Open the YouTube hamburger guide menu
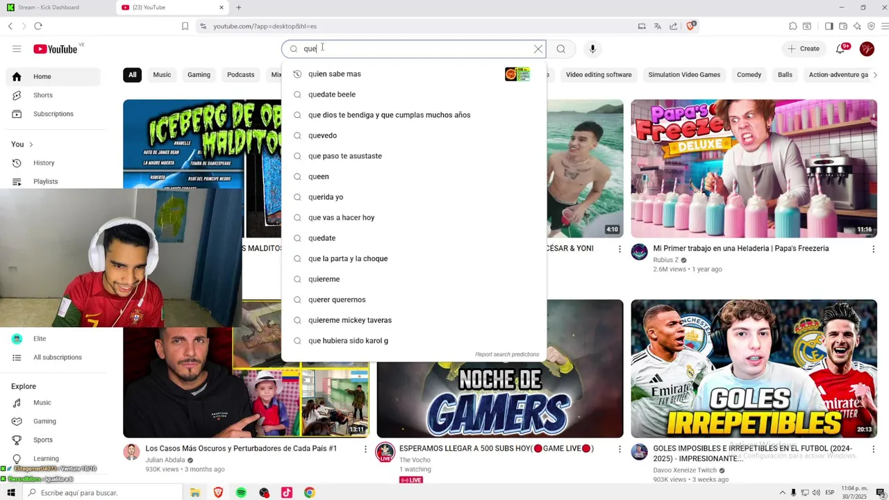This screenshot has height=500, width=889. click(17, 49)
